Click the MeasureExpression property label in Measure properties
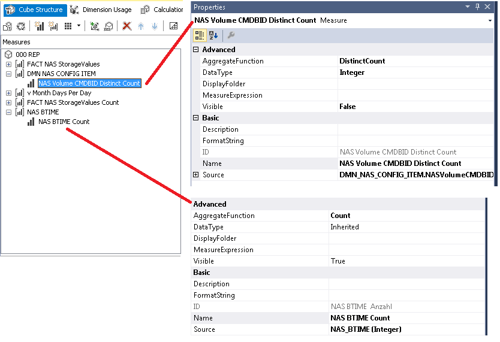500x342 pixels. point(233,95)
